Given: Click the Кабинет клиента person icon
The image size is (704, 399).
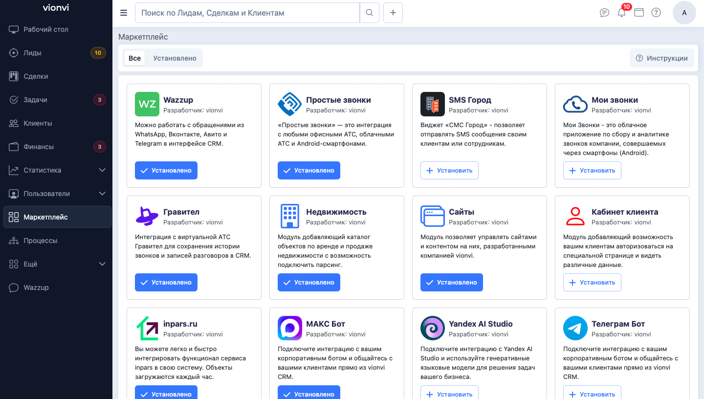Looking at the screenshot, I should (x=575, y=216).
